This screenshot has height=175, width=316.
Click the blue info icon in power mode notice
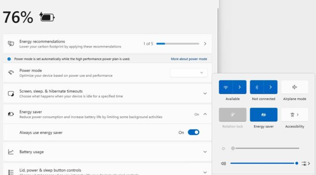click(9, 59)
